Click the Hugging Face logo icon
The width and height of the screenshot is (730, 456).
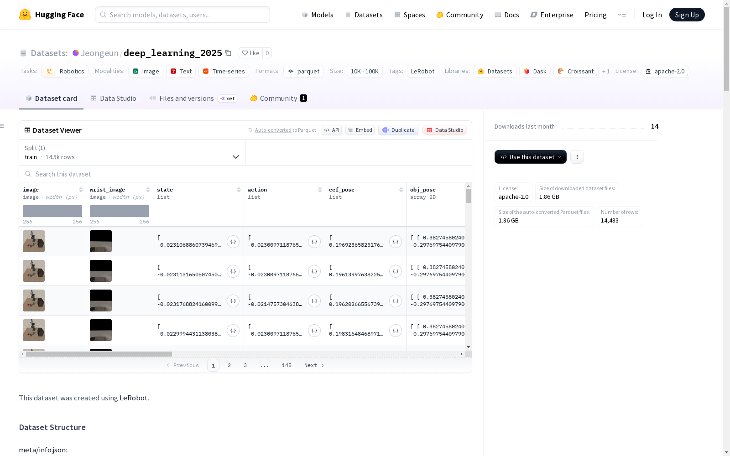click(x=25, y=15)
